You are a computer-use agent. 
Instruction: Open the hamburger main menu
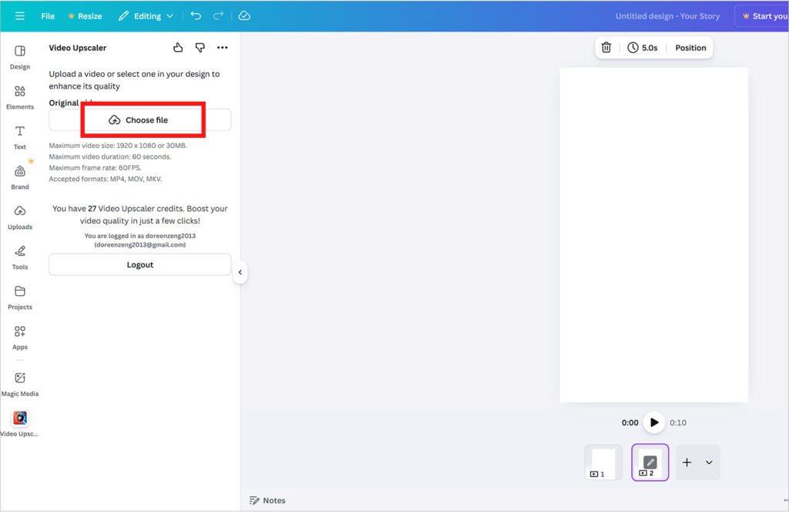[x=20, y=16]
